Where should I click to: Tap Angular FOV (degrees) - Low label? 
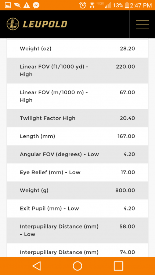[59, 154]
